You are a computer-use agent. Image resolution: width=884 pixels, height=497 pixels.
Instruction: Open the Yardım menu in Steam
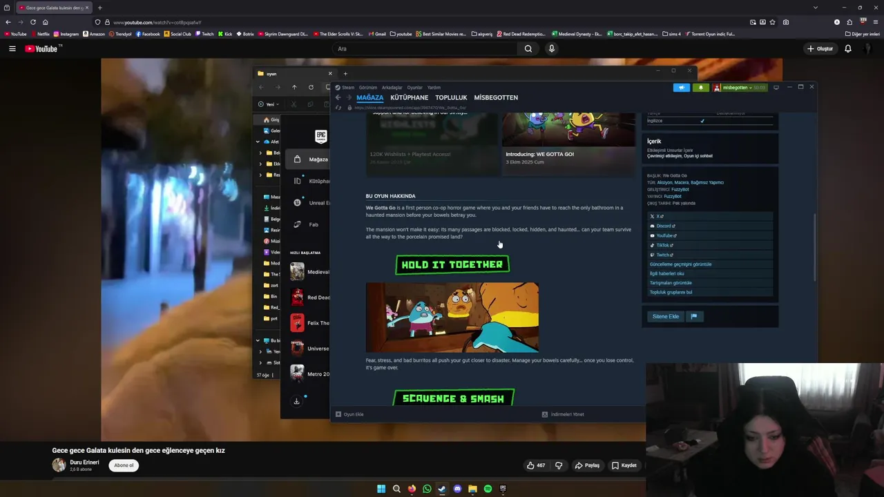pos(434,88)
